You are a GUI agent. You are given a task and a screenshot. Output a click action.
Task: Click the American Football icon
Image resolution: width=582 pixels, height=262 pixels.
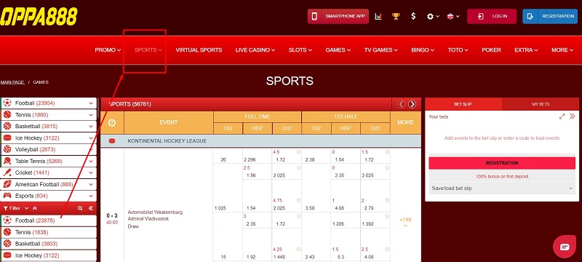[7, 184]
